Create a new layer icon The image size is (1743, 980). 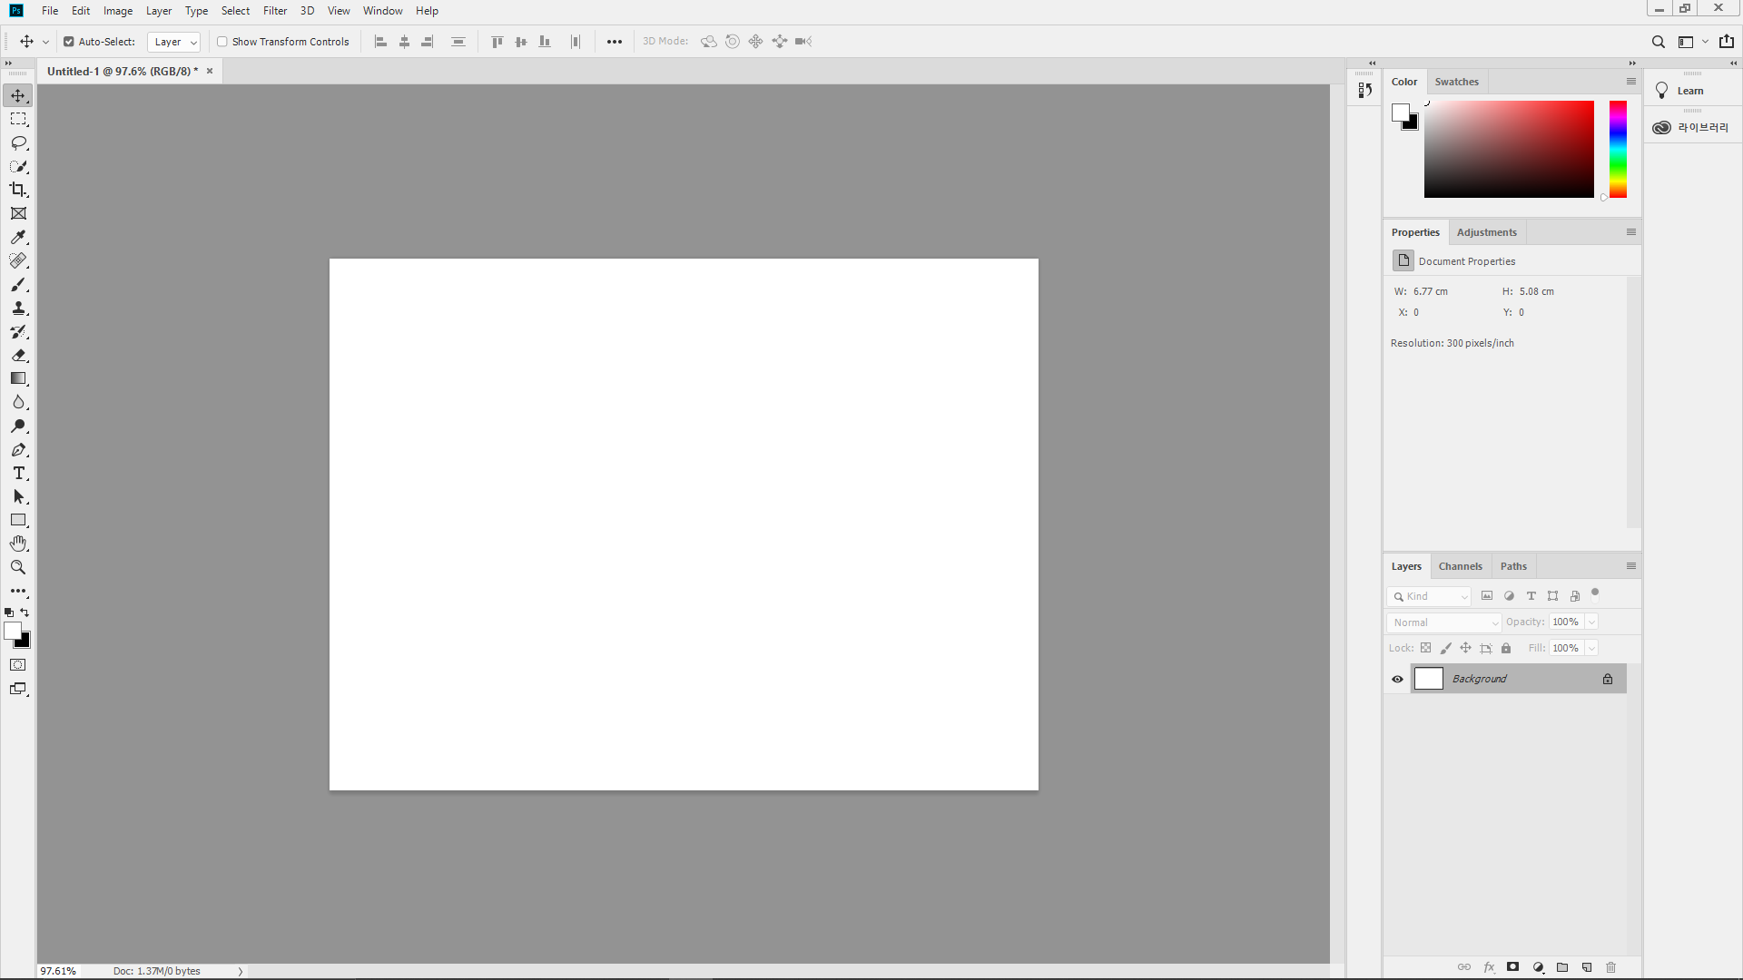pyautogui.click(x=1587, y=967)
